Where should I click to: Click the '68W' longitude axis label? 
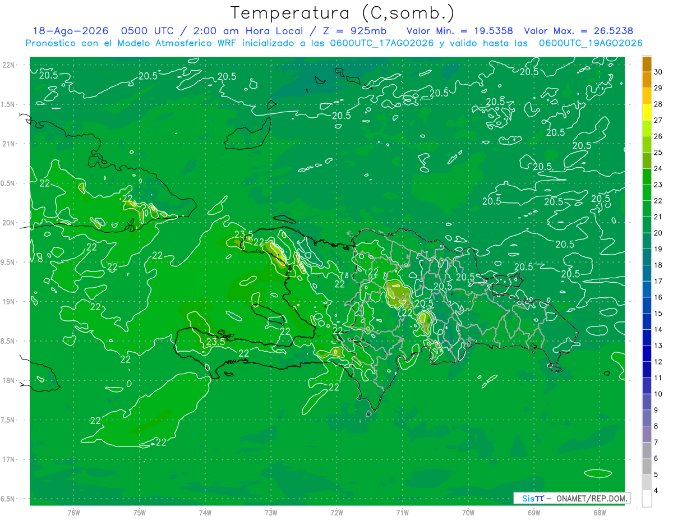[600, 513]
